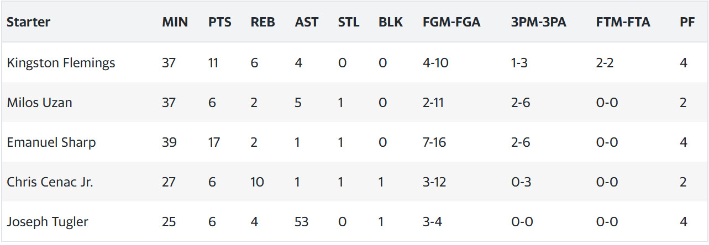Open Kingston Flemings player profile link
This screenshot has width=709, height=245.
(x=61, y=63)
